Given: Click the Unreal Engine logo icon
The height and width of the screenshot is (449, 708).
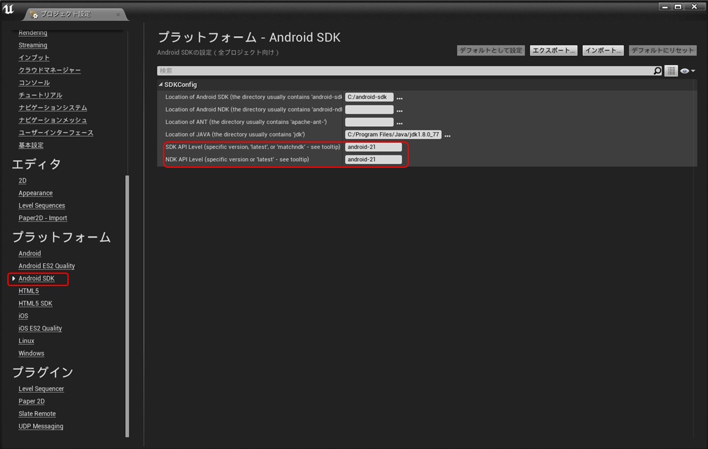Looking at the screenshot, I should [x=8, y=9].
